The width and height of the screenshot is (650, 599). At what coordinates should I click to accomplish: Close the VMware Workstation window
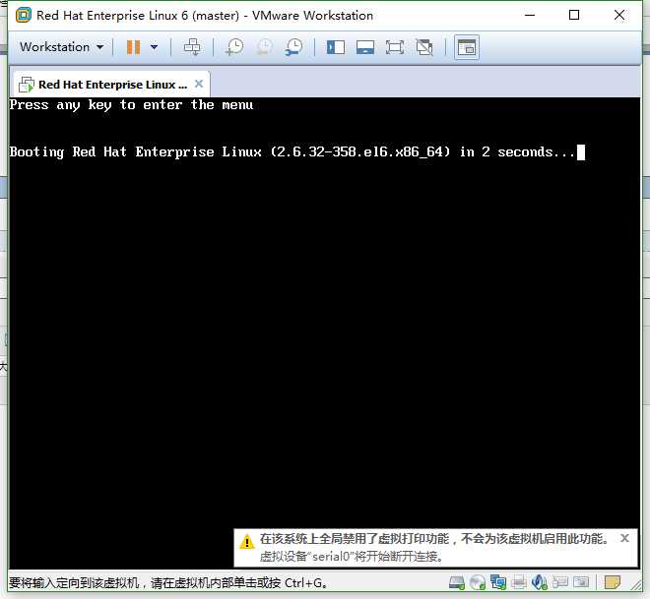click(619, 16)
